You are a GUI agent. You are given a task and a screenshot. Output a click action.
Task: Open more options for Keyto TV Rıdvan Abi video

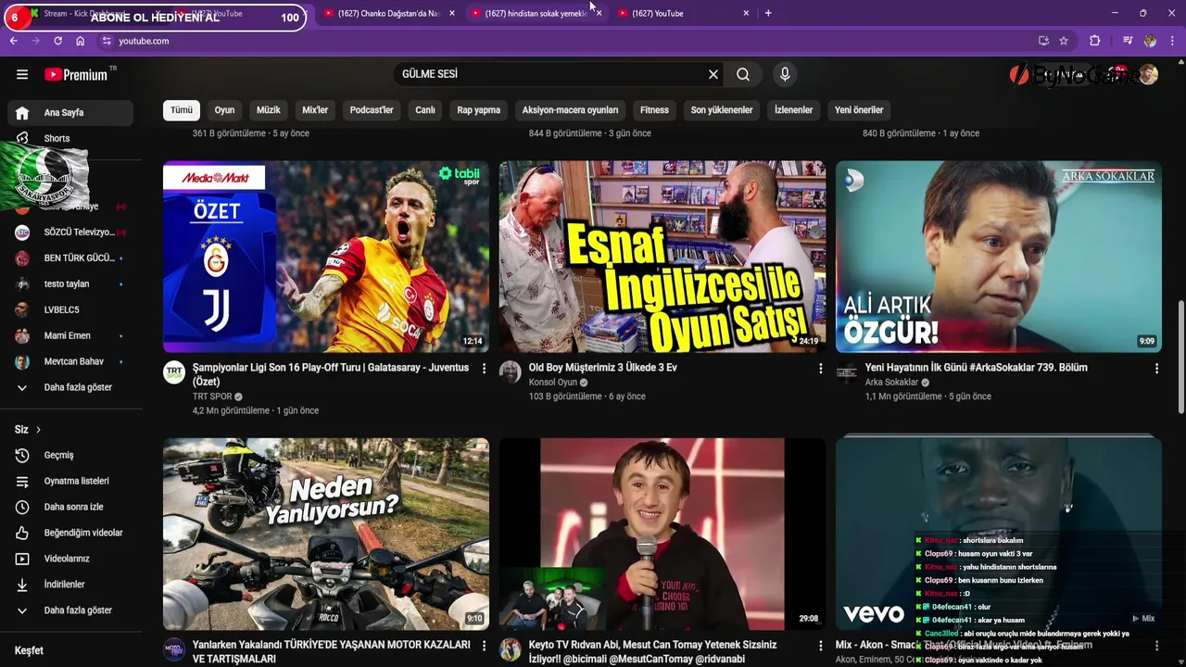tap(820, 646)
